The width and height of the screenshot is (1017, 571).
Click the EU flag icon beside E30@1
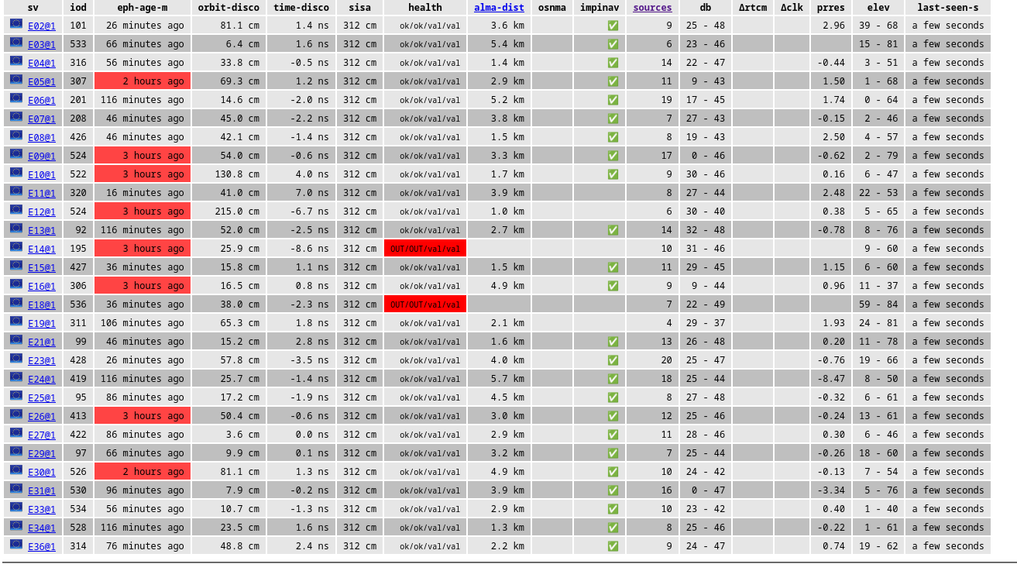pos(16,470)
